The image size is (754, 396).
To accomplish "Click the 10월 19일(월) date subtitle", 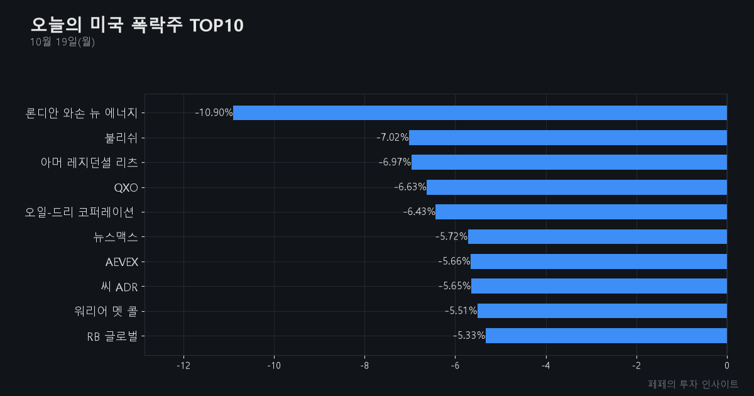I will (62, 42).
